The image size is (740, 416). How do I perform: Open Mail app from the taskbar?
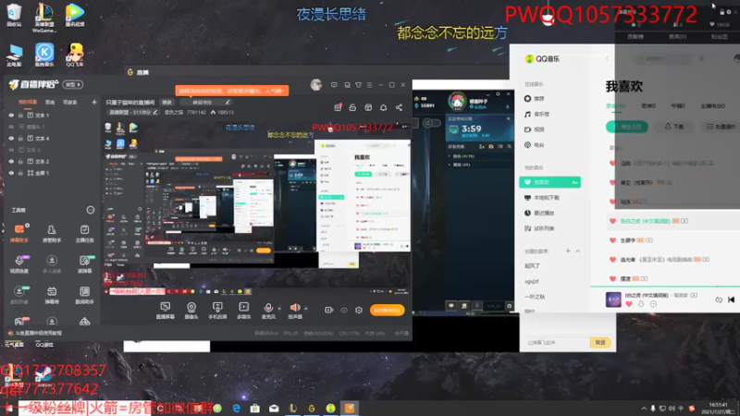pos(274,408)
